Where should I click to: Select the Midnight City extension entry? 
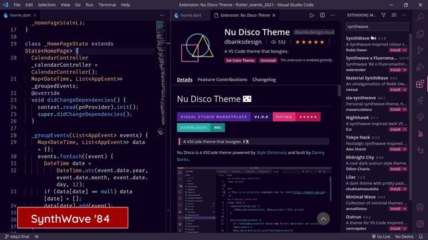[x=377, y=163]
